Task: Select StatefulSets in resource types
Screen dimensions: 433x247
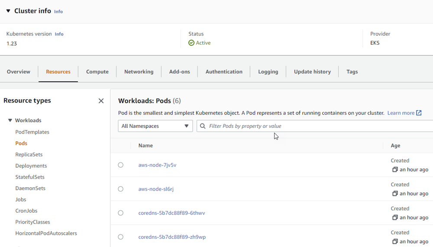Action: click(30, 177)
